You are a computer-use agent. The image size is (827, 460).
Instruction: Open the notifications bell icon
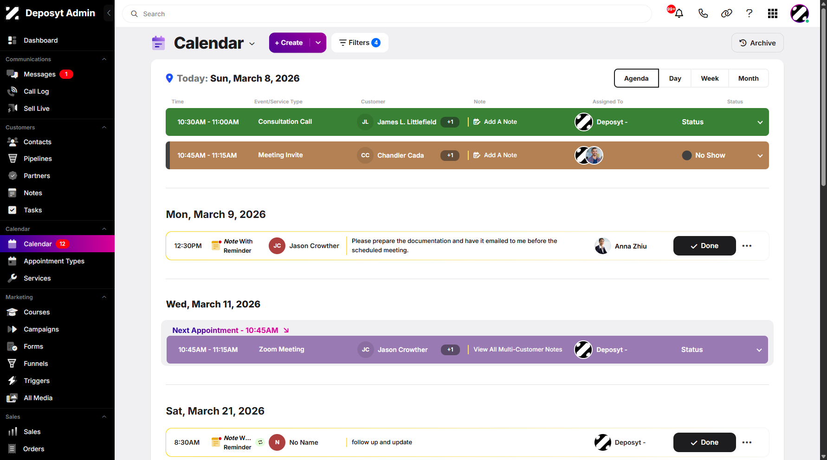click(679, 13)
